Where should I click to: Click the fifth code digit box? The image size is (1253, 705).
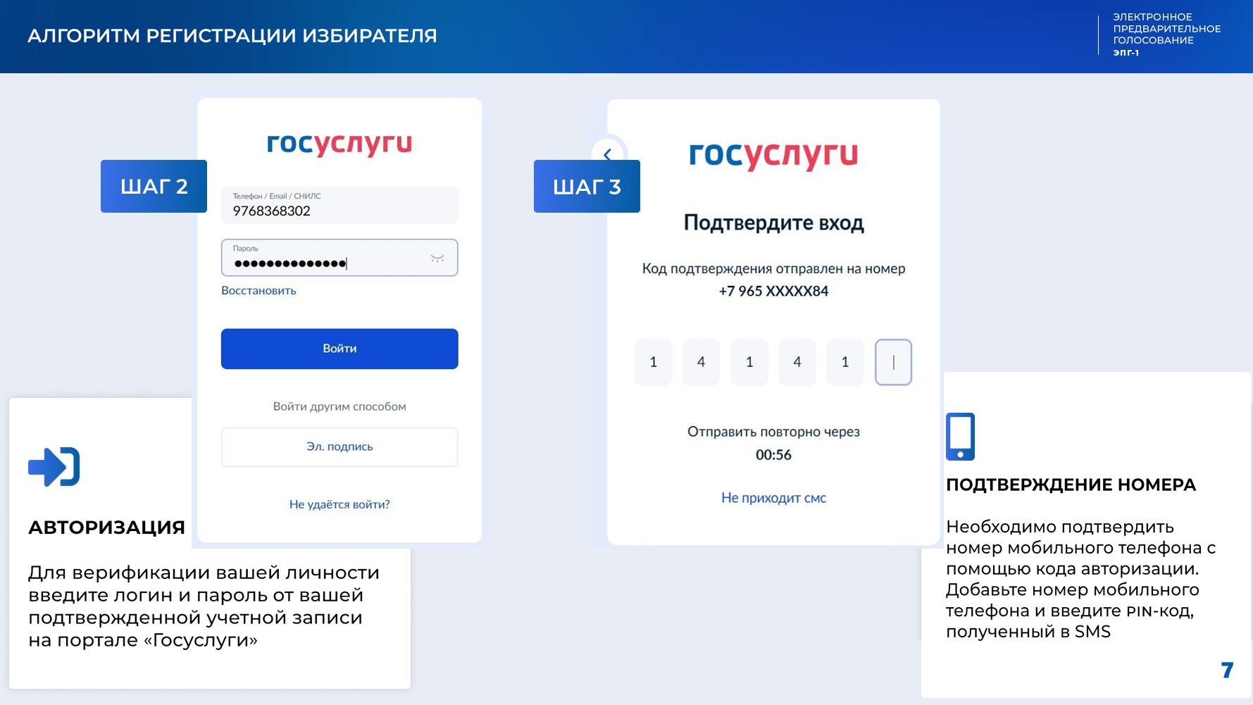tap(845, 362)
